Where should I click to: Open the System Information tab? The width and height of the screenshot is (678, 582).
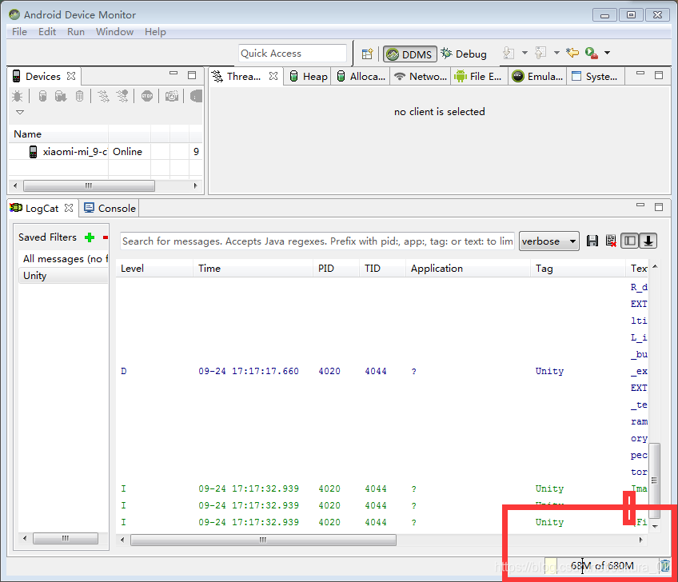coord(595,77)
